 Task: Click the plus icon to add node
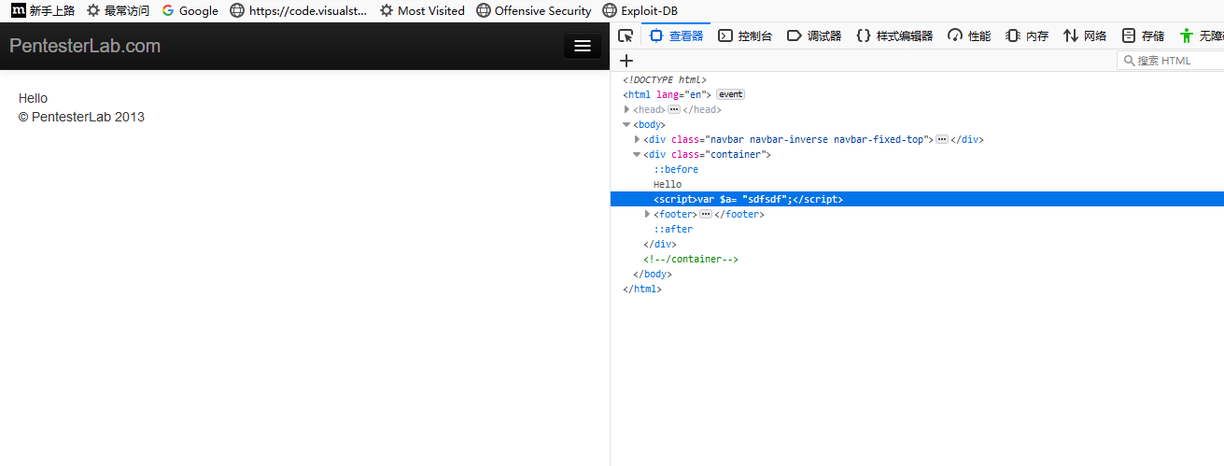626,61
